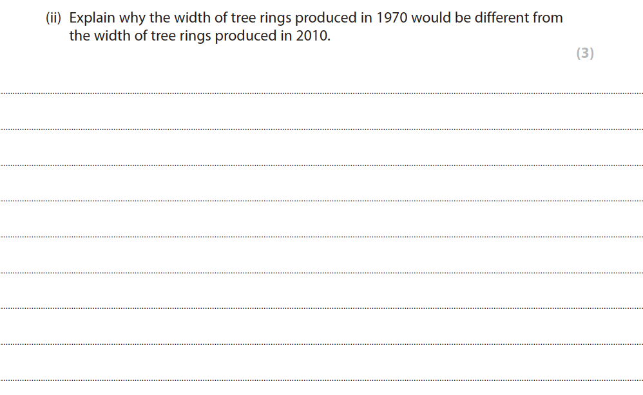
Task: Click the third dotted answer line
Action: [x=321, y=165]
